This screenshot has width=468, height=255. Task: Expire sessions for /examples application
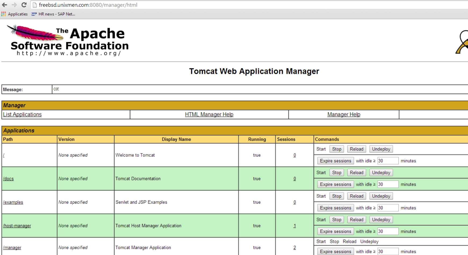(336, 208)
